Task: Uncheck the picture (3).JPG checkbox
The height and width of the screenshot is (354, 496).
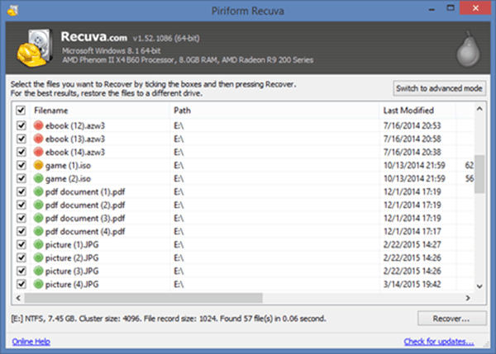Action: [x=21, y=271]
